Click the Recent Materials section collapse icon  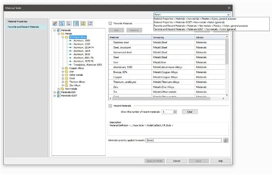point(110,106)
